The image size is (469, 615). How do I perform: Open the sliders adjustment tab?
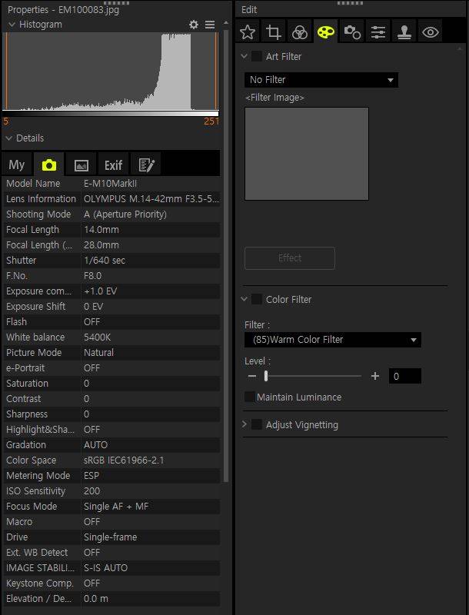[x=378, y=32]
